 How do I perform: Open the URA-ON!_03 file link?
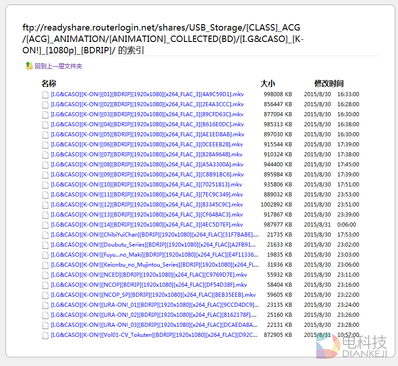pyautogui.click(x=154, y=325)
